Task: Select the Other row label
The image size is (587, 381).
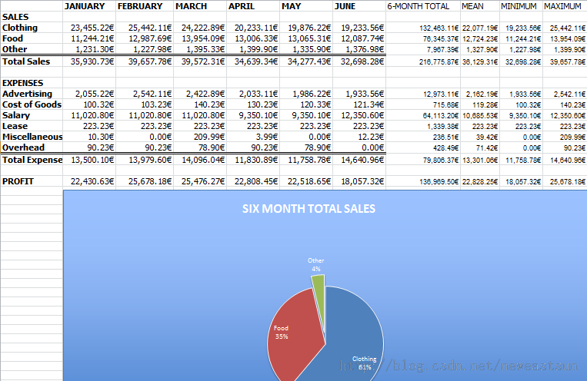Action: pos(32,49)
